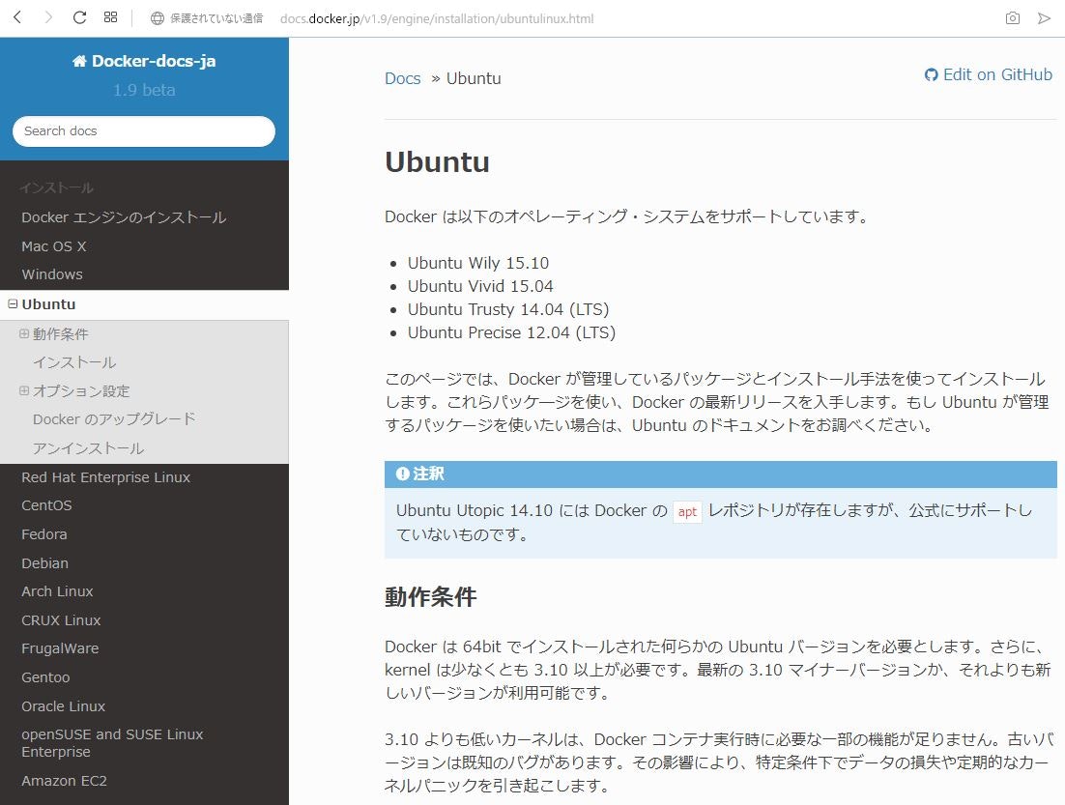
Task: Expand the 動作条件 sidebar item
Action: pos(24,333)
